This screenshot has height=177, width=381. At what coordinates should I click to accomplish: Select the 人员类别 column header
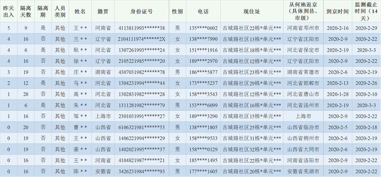point(60,11)
